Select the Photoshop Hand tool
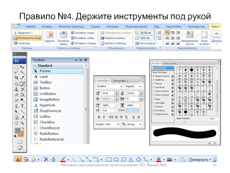This screenshot has height=173, width=230. [16, 123]
